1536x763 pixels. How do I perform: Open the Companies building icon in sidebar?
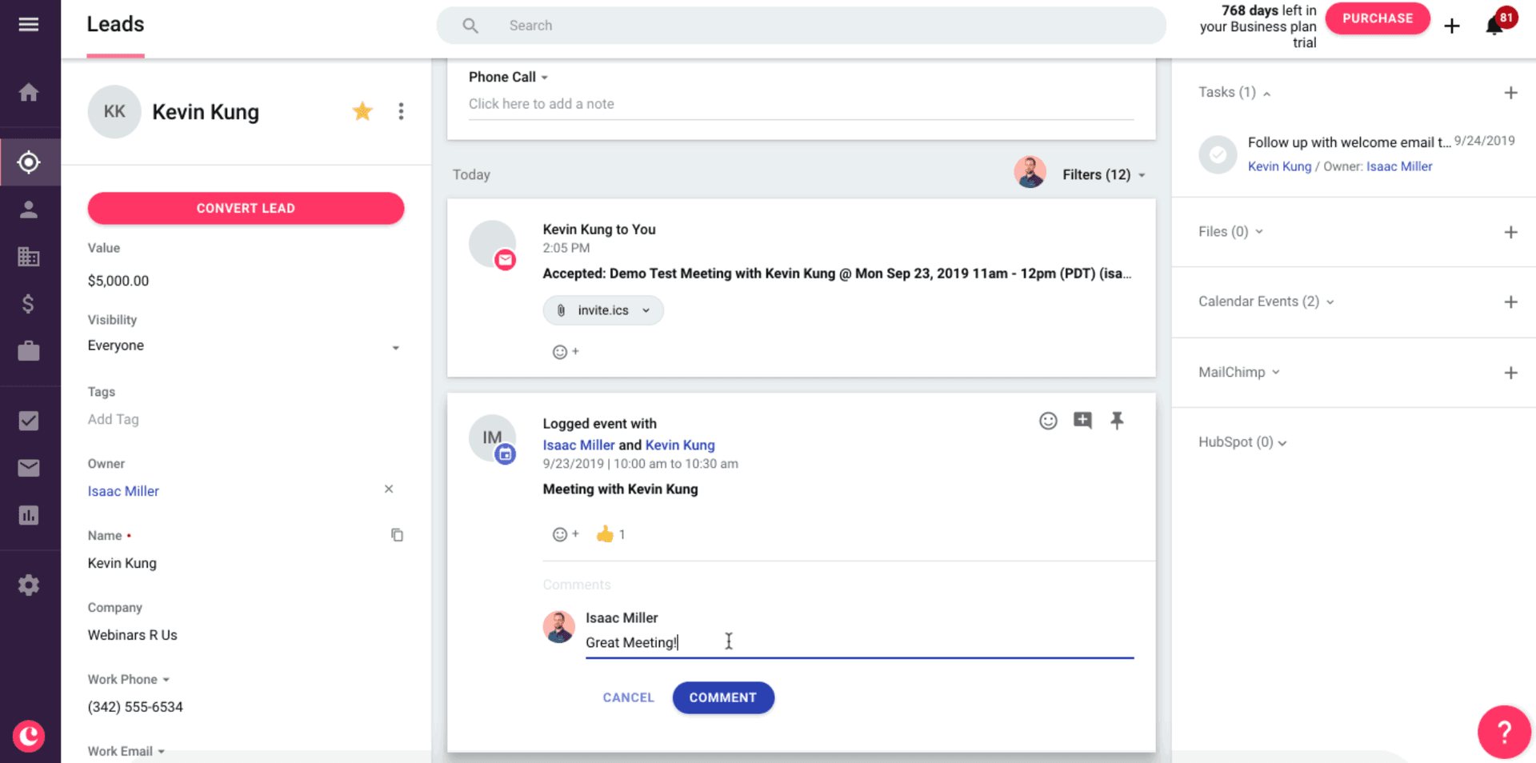tap(29, 257)
